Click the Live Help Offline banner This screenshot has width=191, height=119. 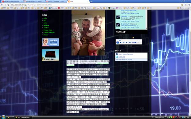pyautogui.click(x=50, y=42)
